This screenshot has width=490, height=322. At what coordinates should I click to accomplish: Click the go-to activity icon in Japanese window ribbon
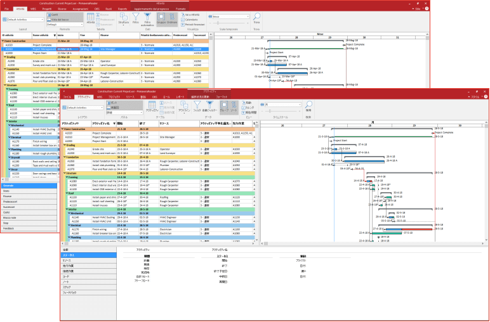pyautogui.click(x=244, y=103)
